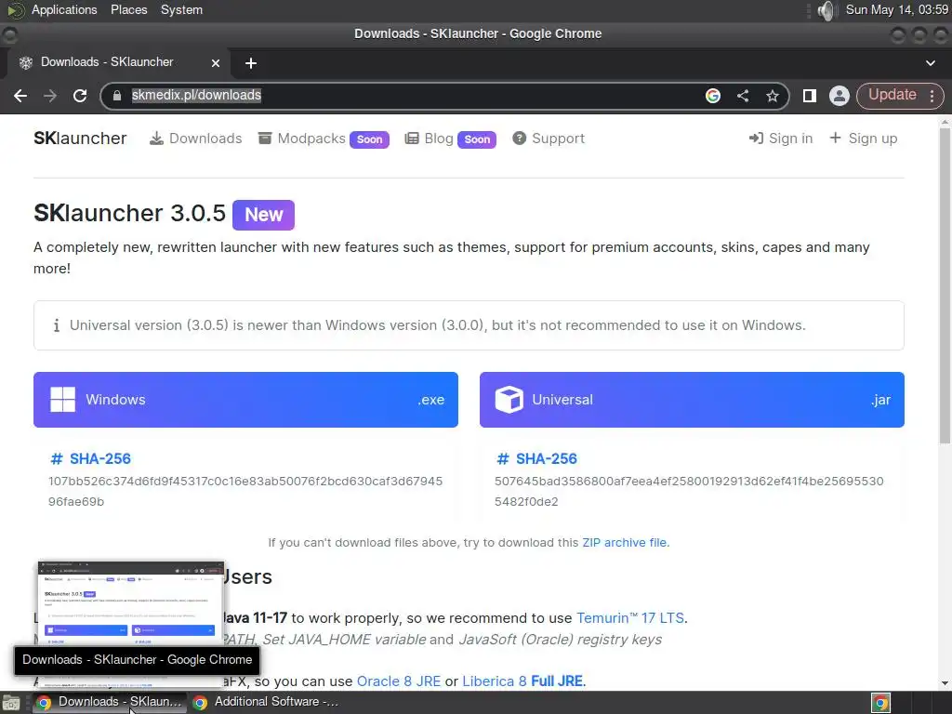Click the Universal hash starting 507645ba
Image resolution: width=952 pixels, height=714 pixels.
[689, 491]
